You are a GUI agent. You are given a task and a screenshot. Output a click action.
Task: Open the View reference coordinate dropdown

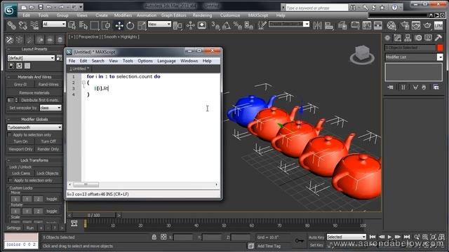pos(159,24)
